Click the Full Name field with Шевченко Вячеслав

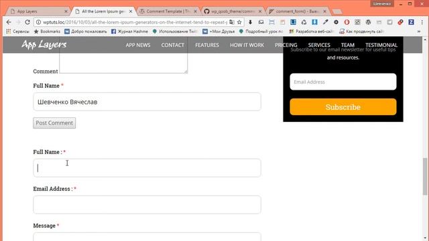147,102
